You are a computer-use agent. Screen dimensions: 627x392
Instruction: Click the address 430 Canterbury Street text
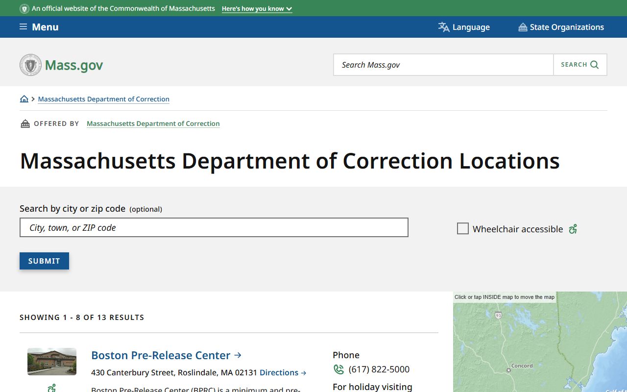coord(174,372)
